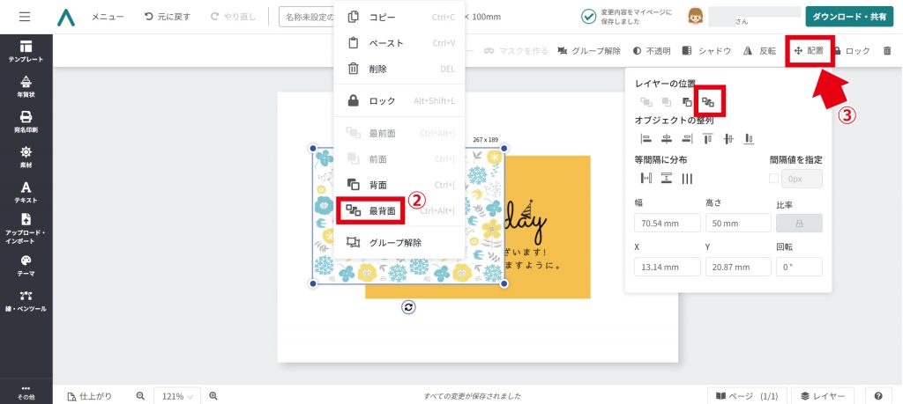This screenshot has height=404, width=903.
Task: Toggle the 比率 aspect ratio lock
Action: (x=798, y=223)
